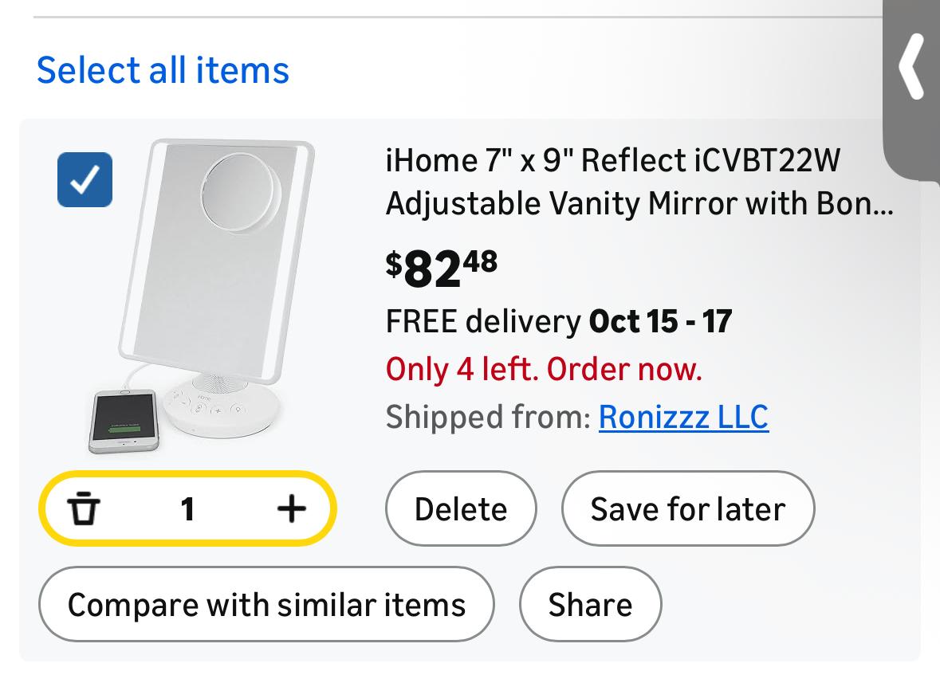Click the $82.48 price
The width and height of the screenshot is (940, 675).
click(442, 268)
